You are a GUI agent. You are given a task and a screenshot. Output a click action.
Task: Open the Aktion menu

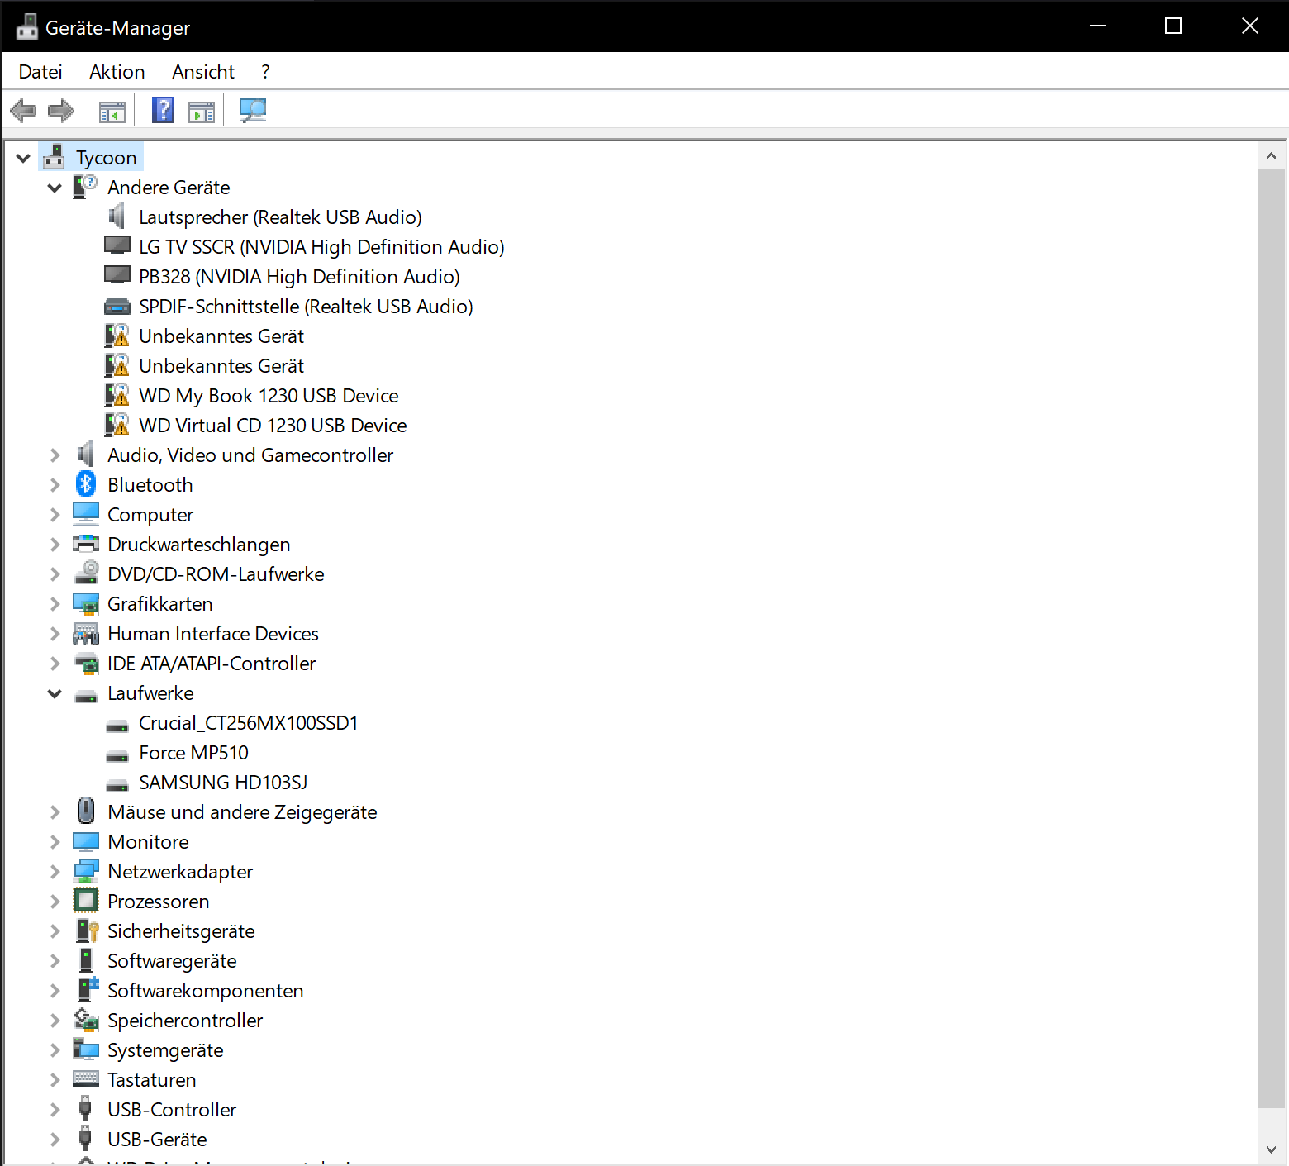coord(117,72)
